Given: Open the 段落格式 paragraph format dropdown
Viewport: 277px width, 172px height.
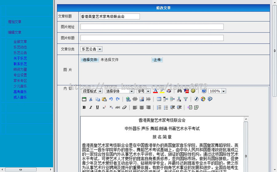Looking at the screenshot, I should pyautogui.click(x=92, y=91).
